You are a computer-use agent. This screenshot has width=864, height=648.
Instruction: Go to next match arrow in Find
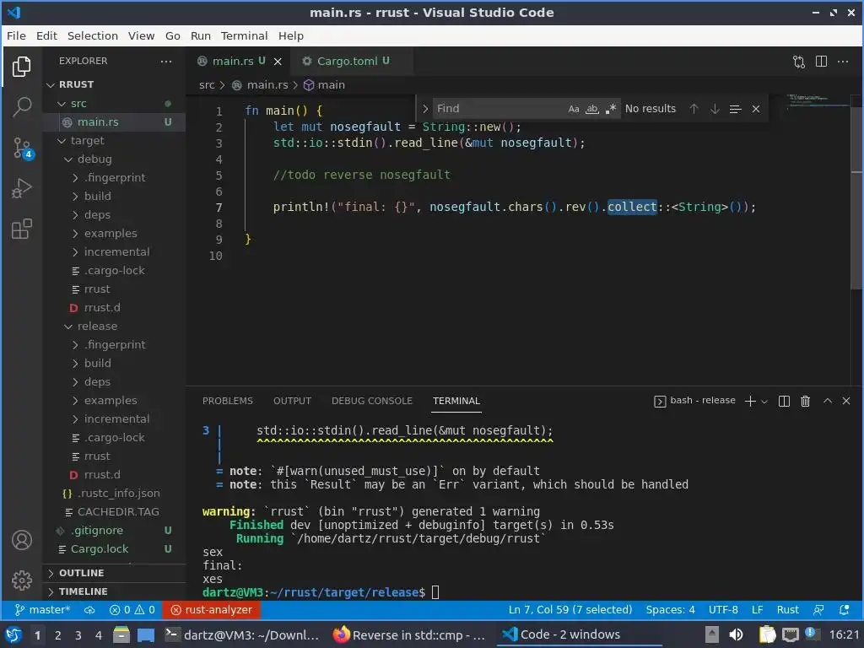coord(715,109)
